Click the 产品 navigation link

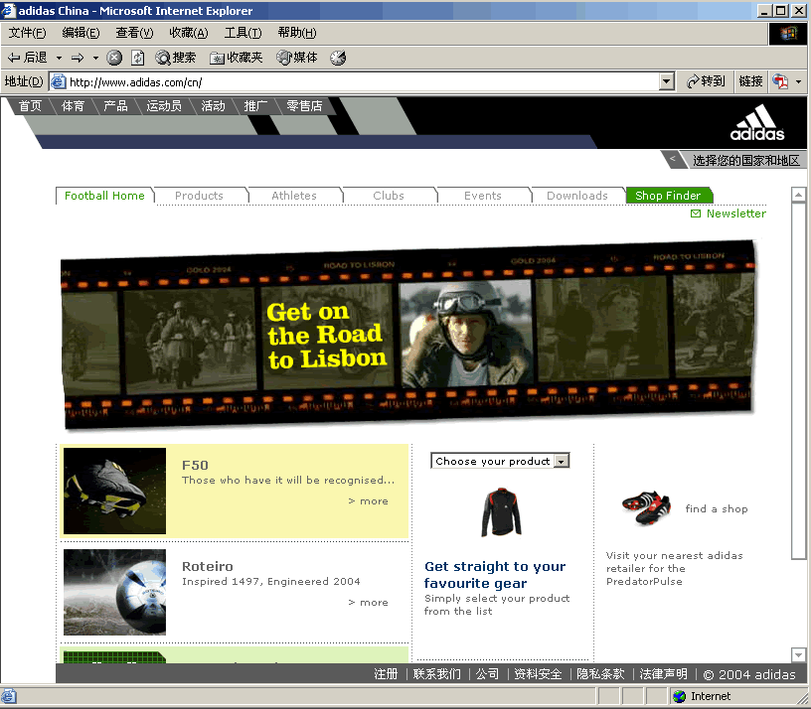click(x=115, y=106)
